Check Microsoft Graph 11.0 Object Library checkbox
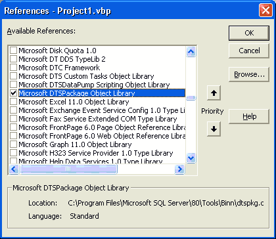This screenshot has width=276, height=239. click(x=14, y=144)
